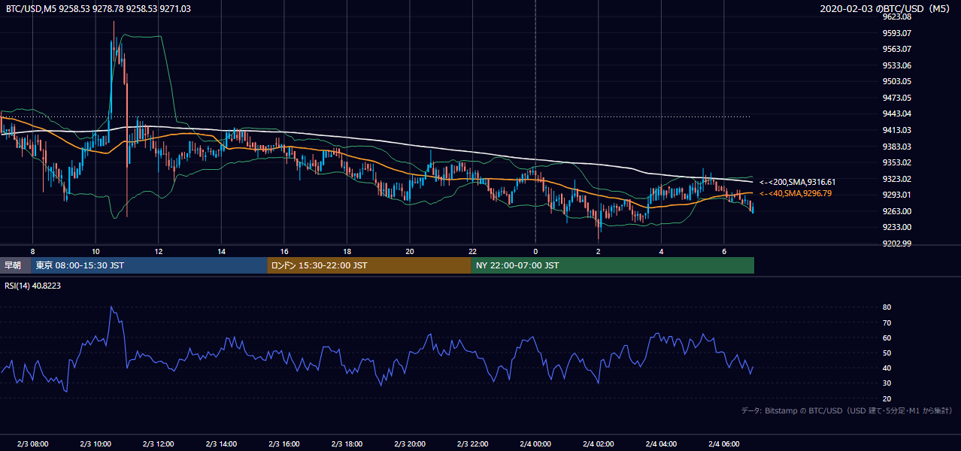Screen dimensions: 961x451
Task: Select the 50 level on RSI axis
Action: click(x=887, y=353)
